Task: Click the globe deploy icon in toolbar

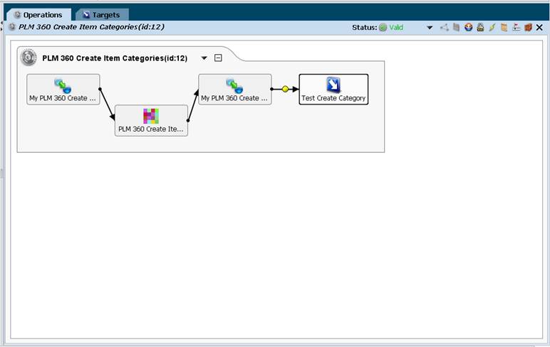Action: coord(468,27)
